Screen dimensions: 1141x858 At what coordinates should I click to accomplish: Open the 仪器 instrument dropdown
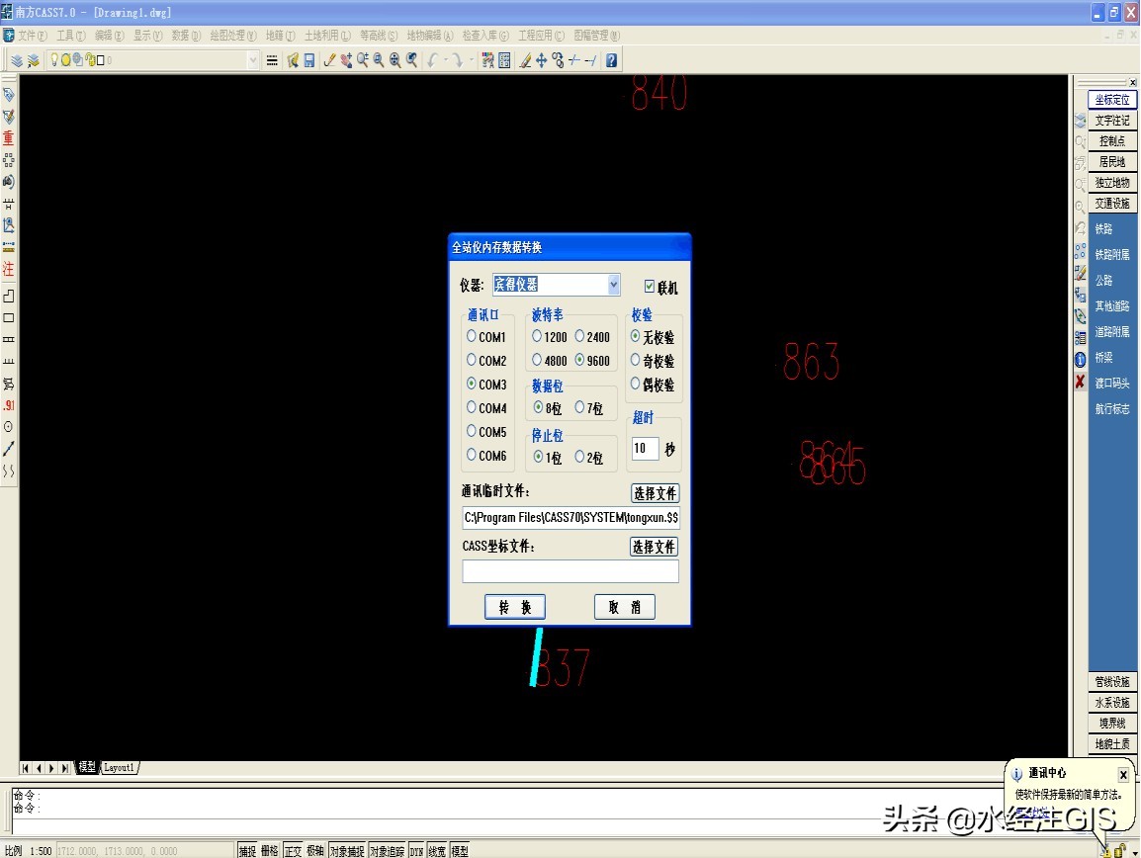point(613,285)
